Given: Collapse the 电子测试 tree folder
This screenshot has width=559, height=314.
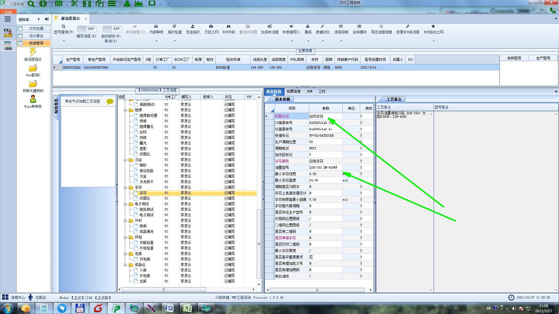Looking at the screenshot, I should [x=125, y=204].
